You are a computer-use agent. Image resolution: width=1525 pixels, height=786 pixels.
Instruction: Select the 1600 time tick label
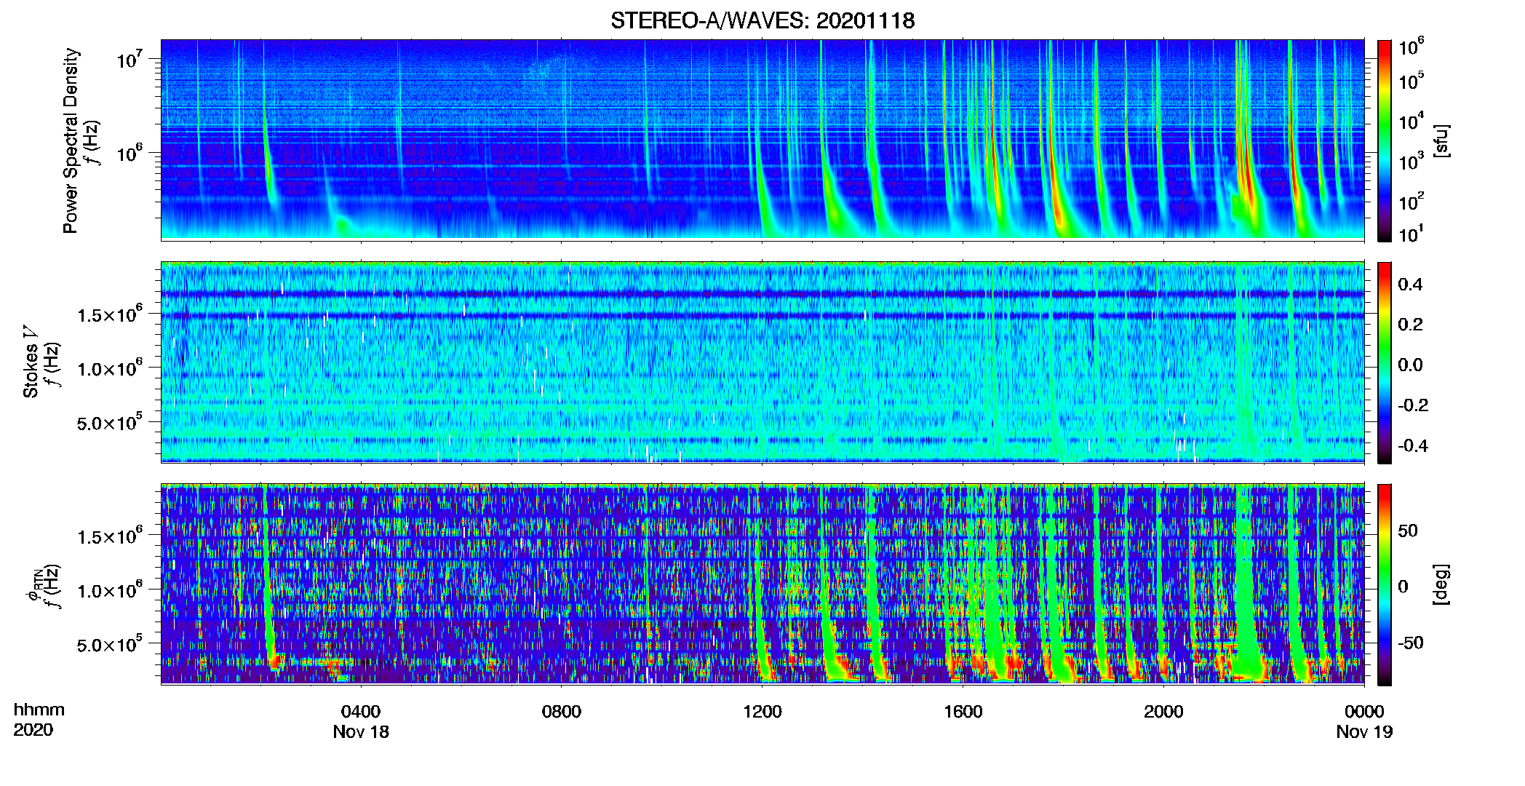point(963,712)
